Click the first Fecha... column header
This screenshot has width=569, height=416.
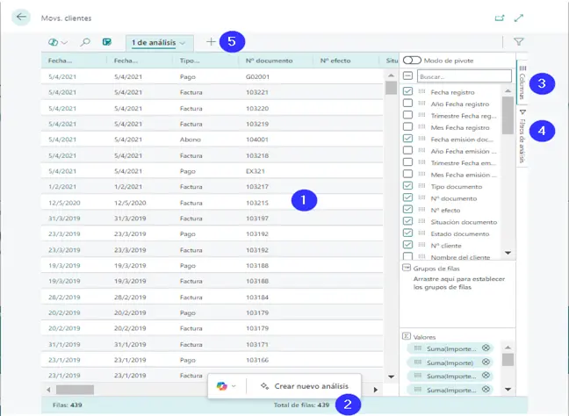[x=60, y=61]
